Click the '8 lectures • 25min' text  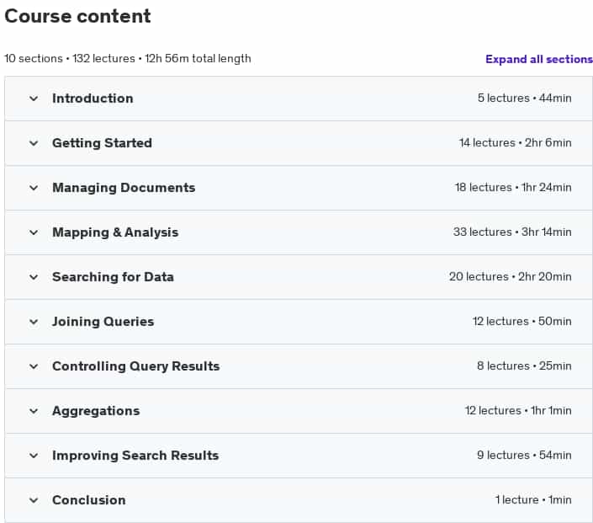point(524,366)
